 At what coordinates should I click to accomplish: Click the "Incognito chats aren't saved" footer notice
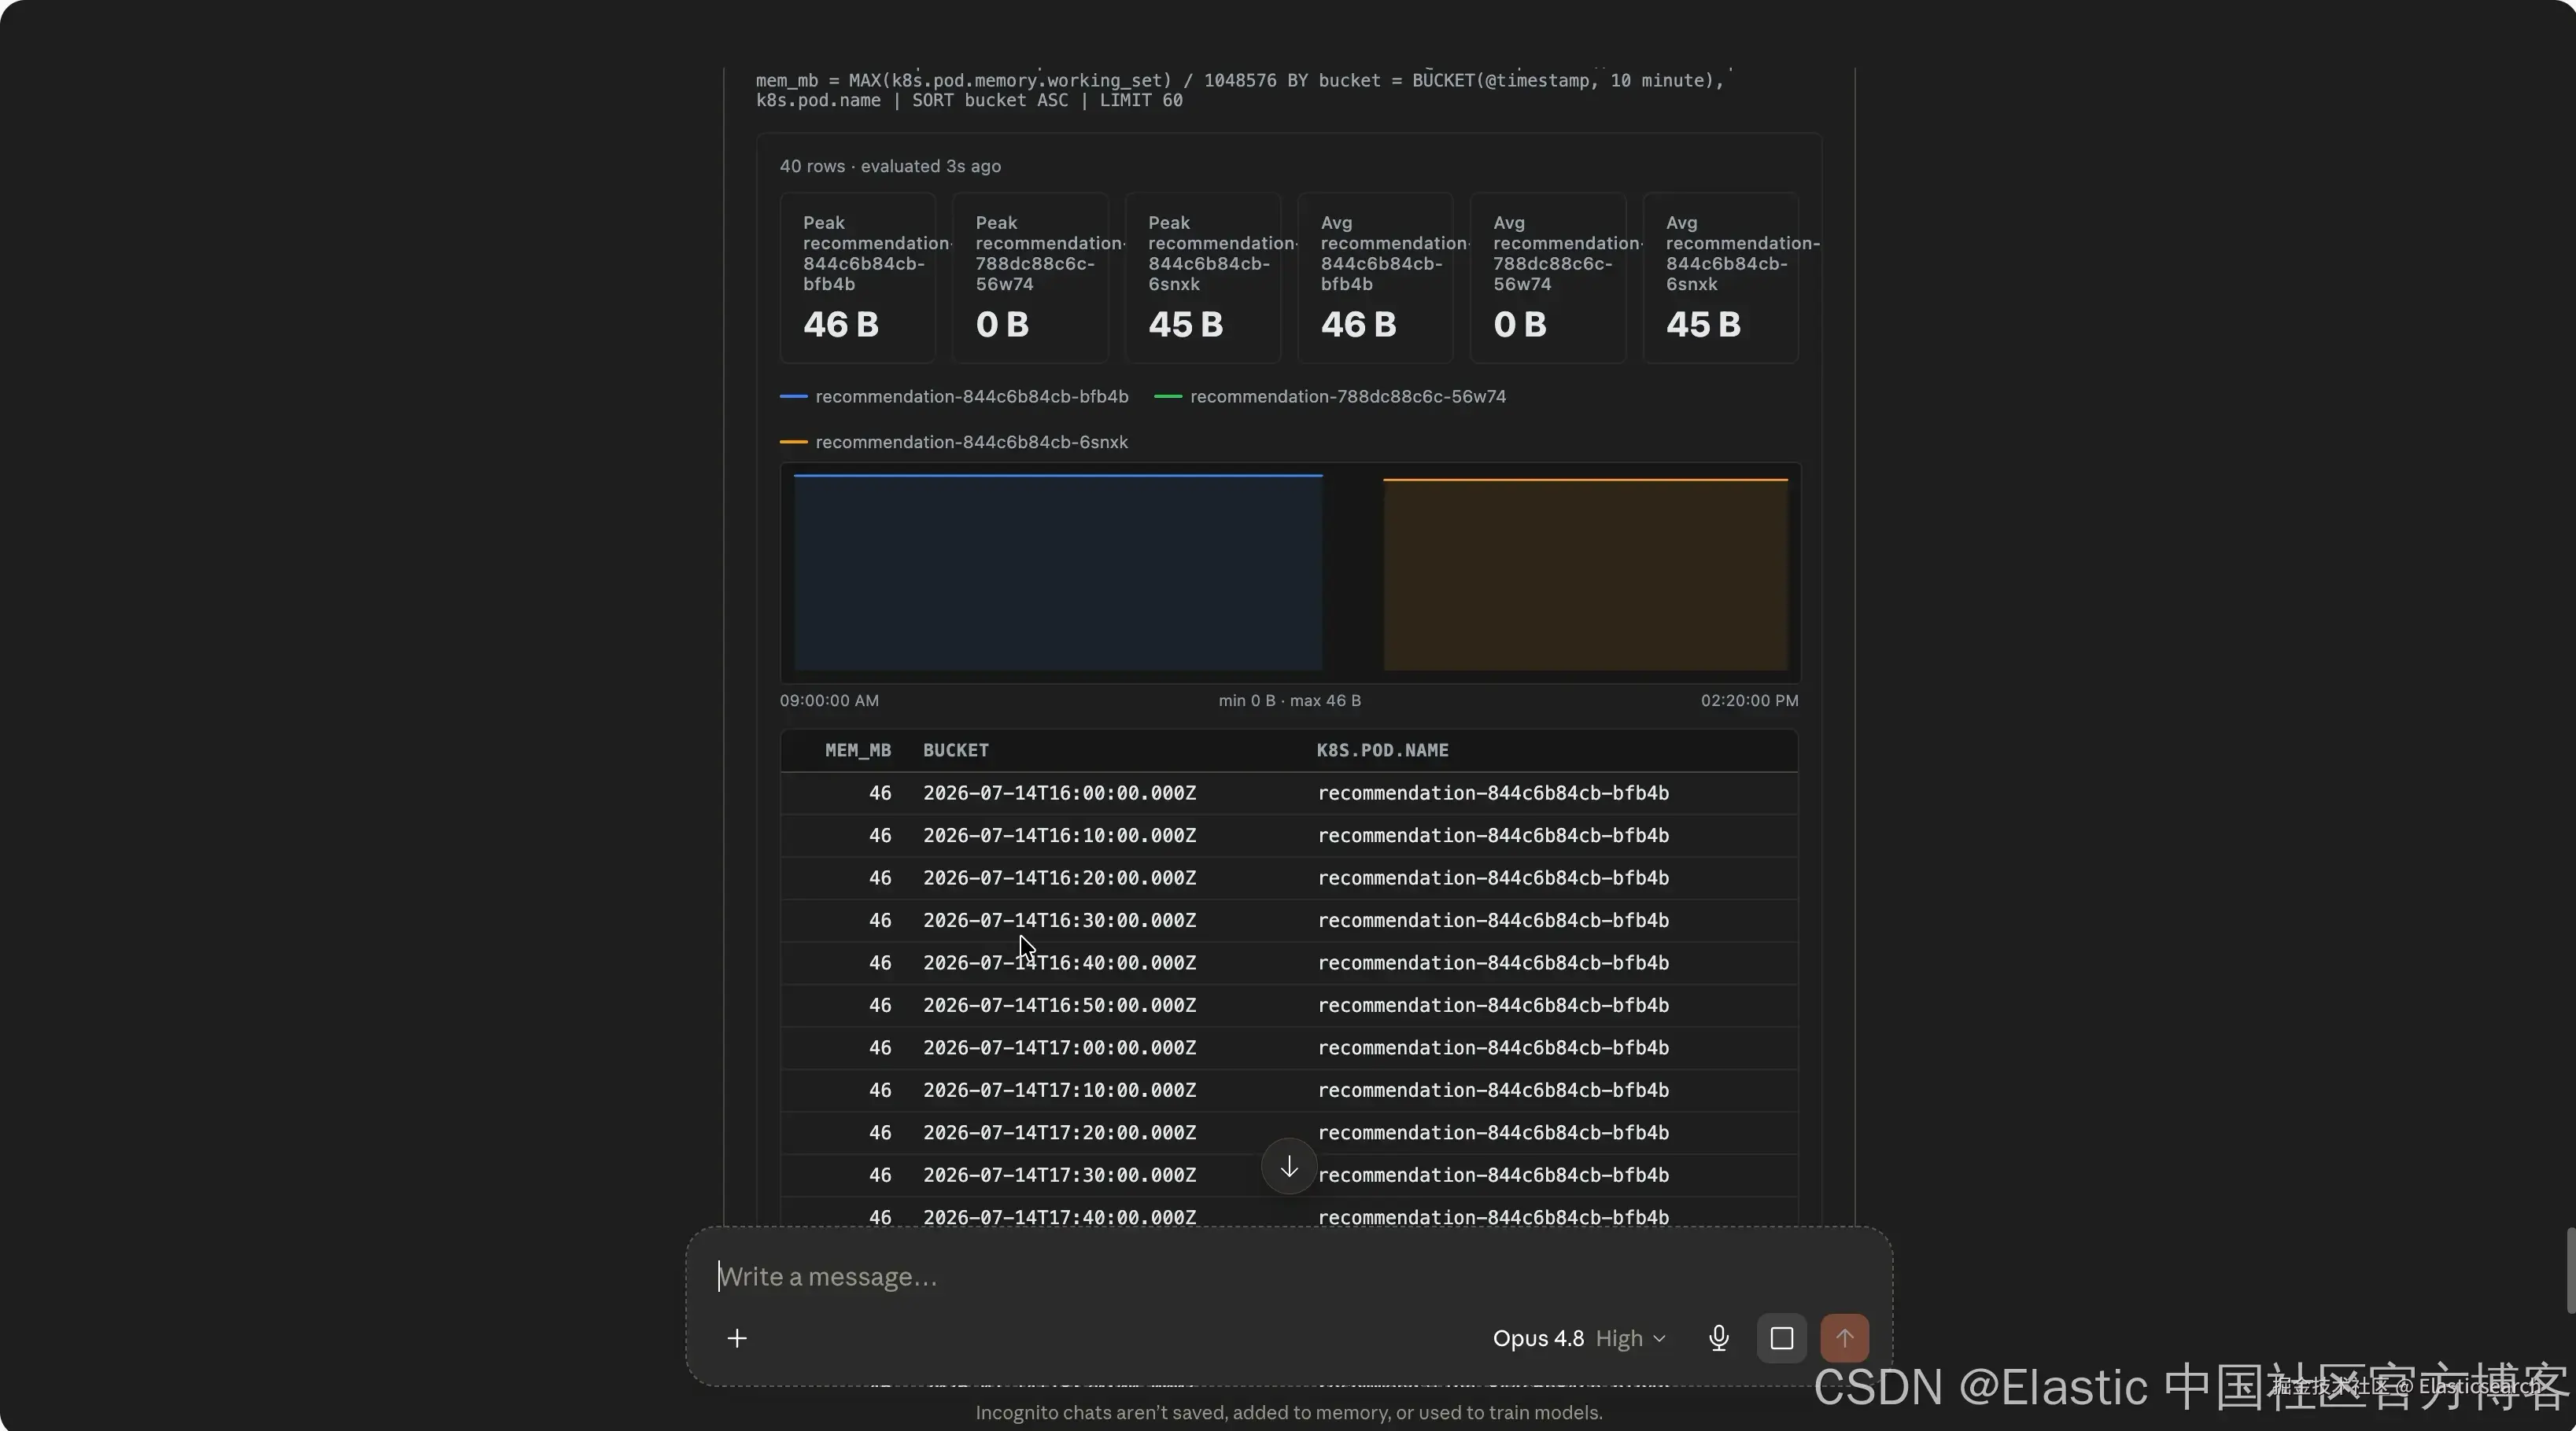[1289, 1413]
